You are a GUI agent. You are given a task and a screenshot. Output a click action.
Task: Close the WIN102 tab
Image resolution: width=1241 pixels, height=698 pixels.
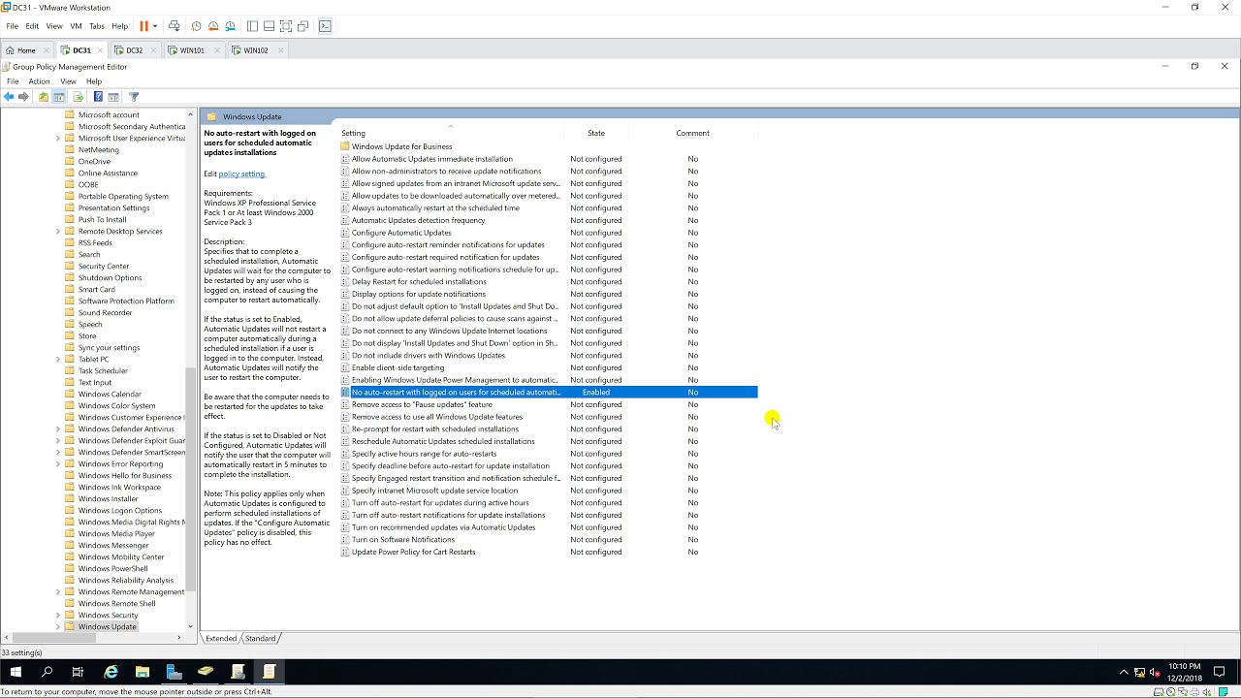280,50
